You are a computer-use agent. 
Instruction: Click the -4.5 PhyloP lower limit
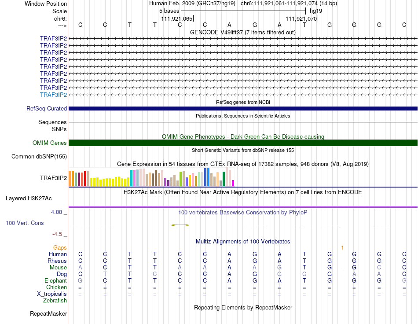tap(57, 234)
